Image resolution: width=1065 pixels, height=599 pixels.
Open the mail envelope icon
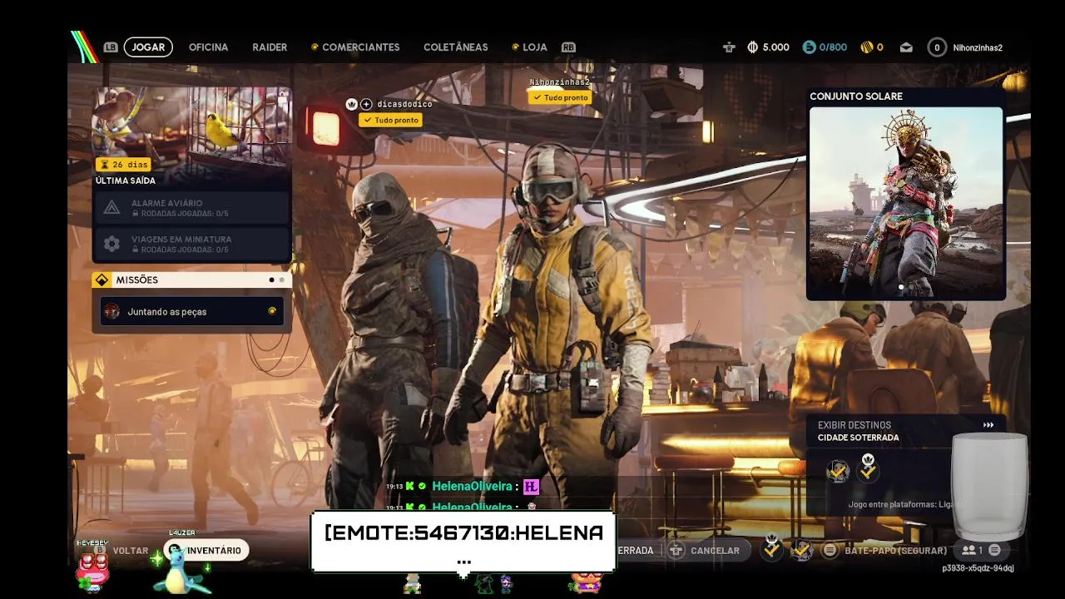pos(906,47)
